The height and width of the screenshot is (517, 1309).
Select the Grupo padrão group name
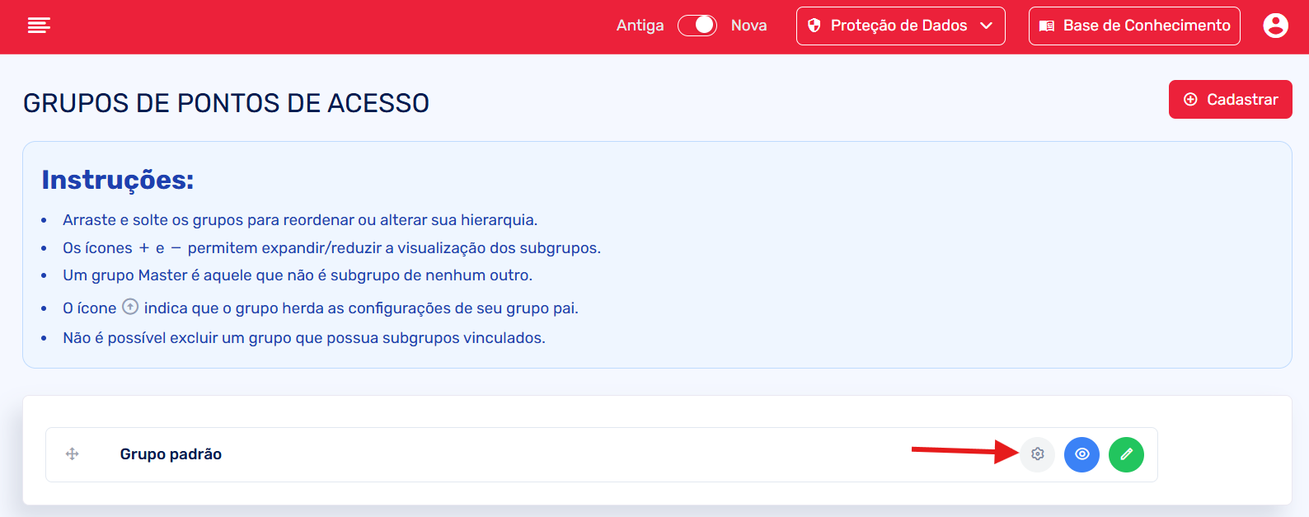pyautogui.click(x=171, y=454)
